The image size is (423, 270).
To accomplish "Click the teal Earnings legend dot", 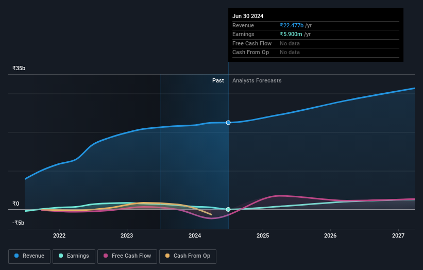I will coord(61,256).
